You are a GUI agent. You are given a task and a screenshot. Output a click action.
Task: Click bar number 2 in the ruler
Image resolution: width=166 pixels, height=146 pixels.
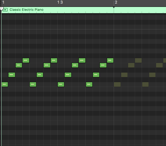[116, 2]
